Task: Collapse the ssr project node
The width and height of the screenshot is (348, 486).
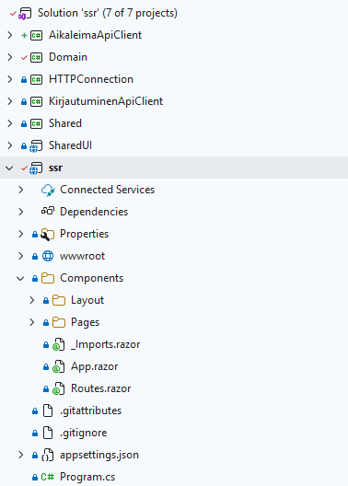Action: click(9, 168)
